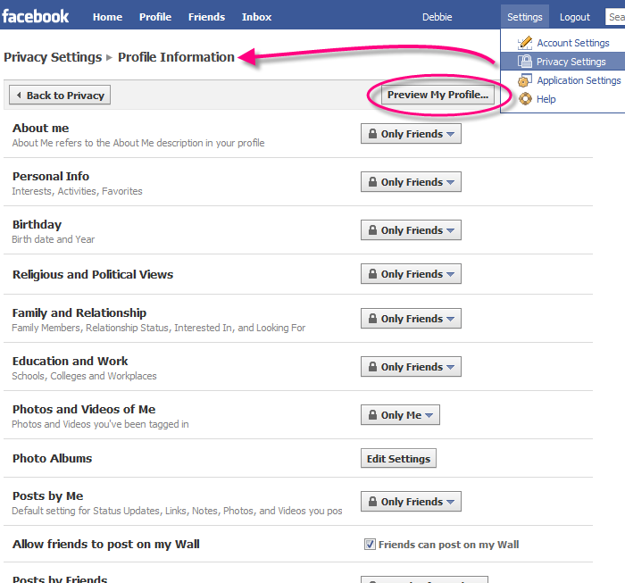The width and height of the screenshot is (625, 583).
Task: Click the Debbie username link
Action: [x=437, y=17]
